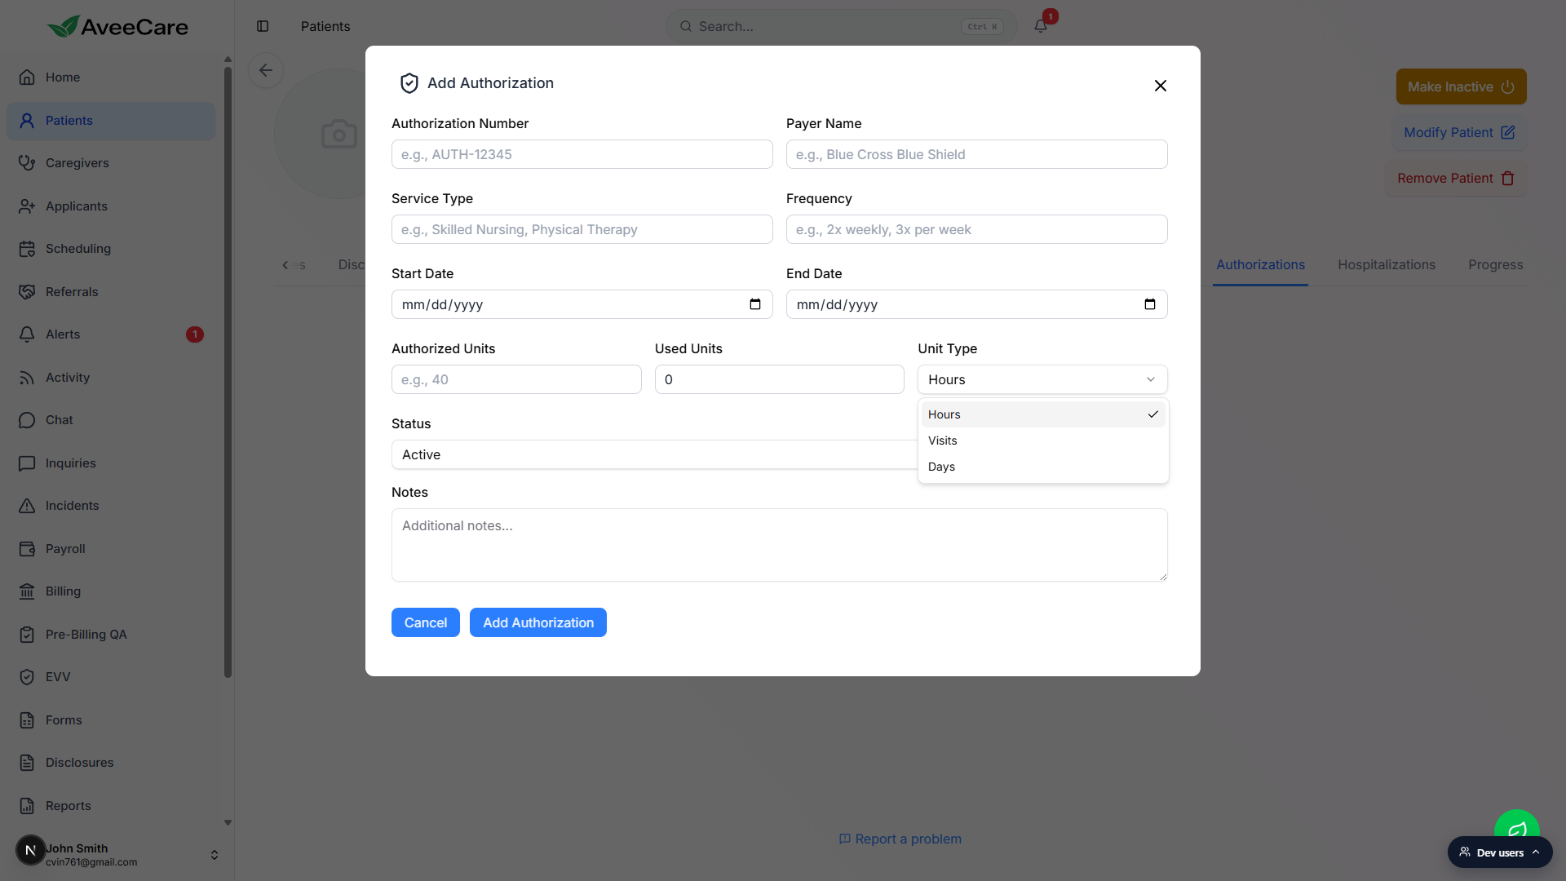The width and height of the screenshot is (1566, 881).
Task: Open the Referrals page
Action: pos(111,292)
